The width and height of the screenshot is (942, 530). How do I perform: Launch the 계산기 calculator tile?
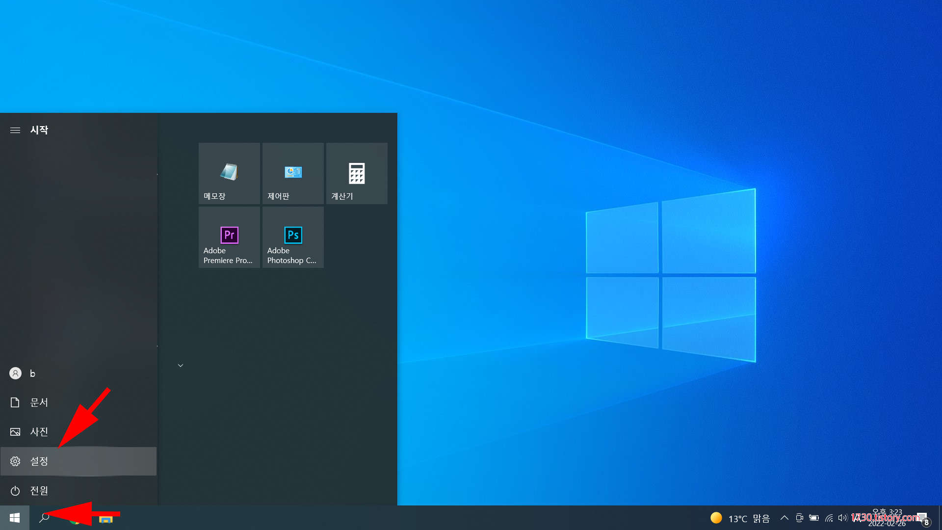[357, 173]
